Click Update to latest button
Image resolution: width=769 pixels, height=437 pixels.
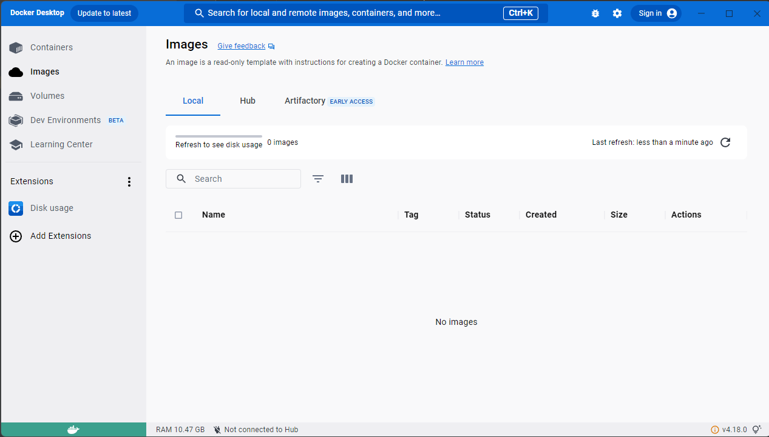(x=104, y=13)
